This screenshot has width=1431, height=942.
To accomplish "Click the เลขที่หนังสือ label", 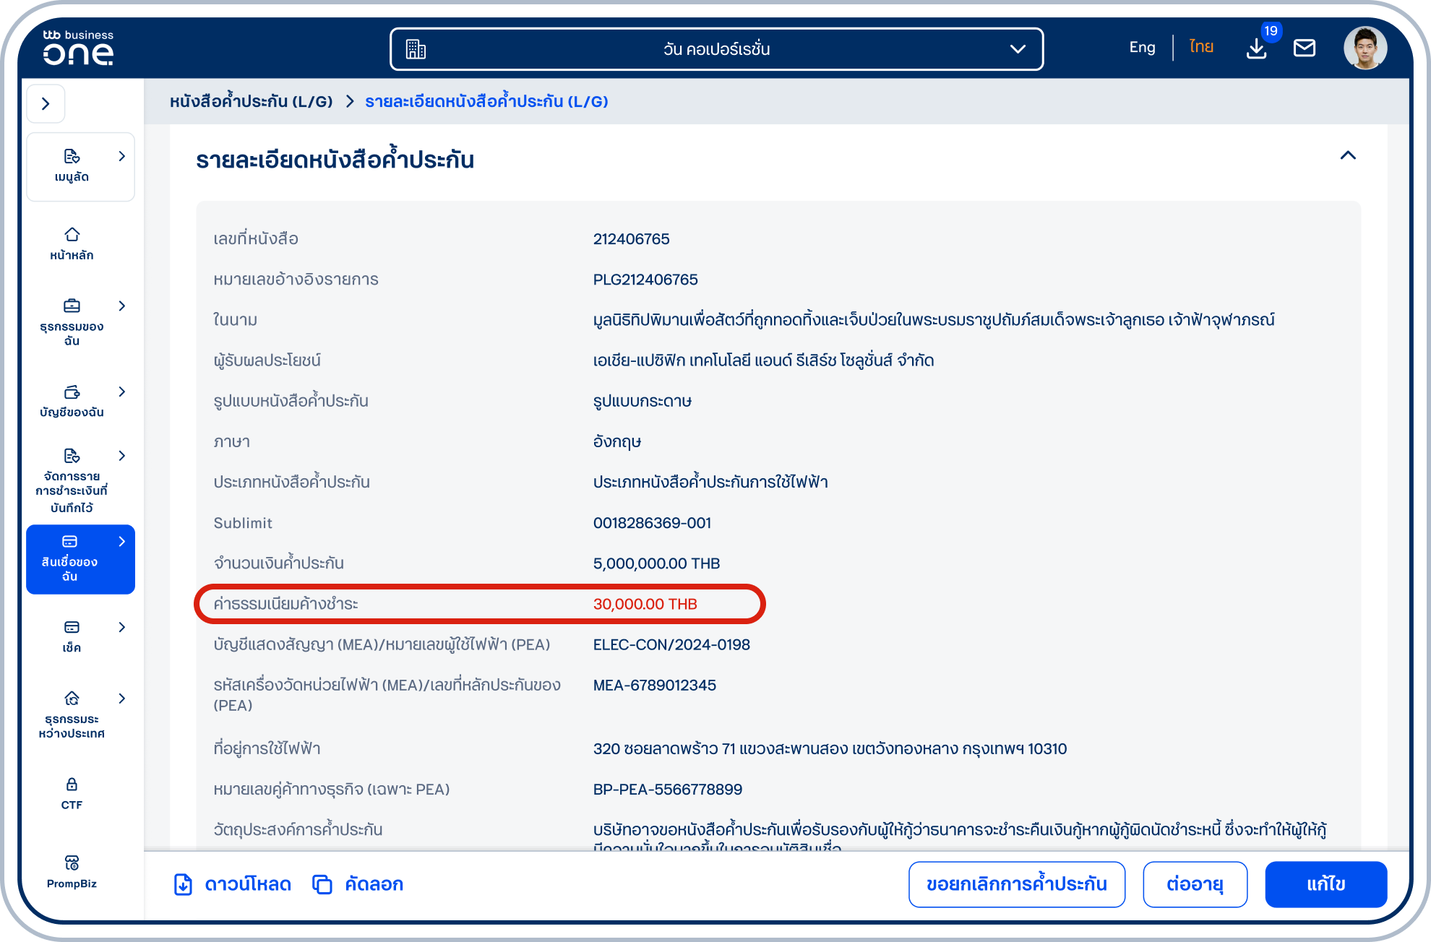I will 255,239.
